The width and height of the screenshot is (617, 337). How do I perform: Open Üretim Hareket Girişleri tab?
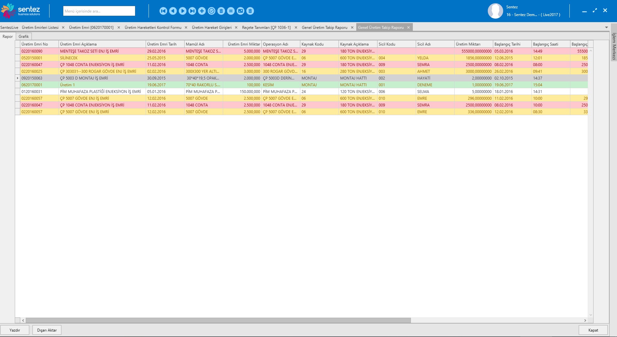click(x=212, y=28)
